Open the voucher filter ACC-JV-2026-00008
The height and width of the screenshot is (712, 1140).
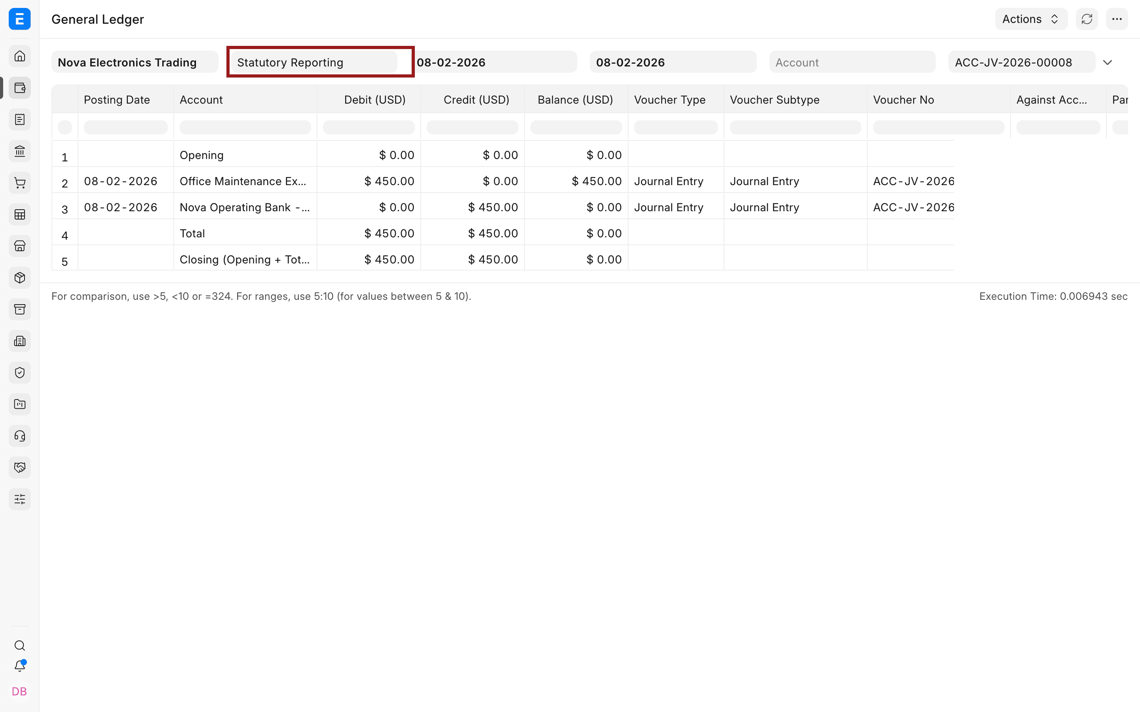click(x=1022, y=62)
